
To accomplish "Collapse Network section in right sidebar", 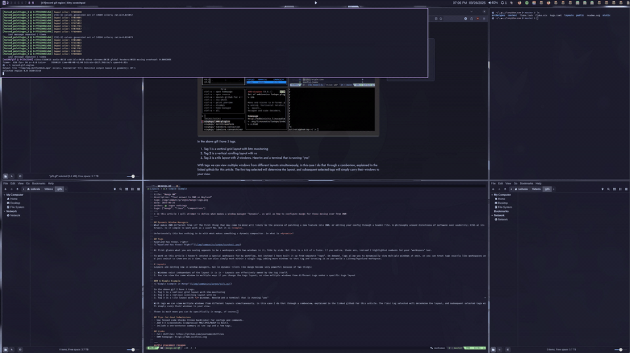I will pyautogui.click(x=492, y=215).
